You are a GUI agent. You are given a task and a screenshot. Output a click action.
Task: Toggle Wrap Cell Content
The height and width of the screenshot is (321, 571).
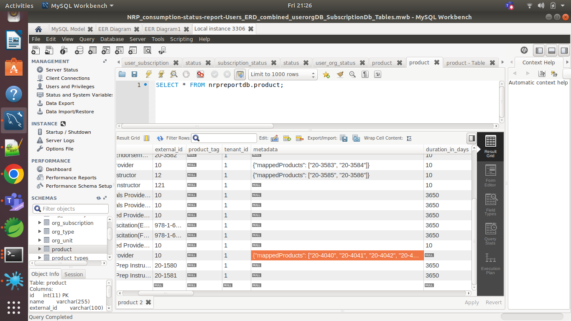coord(409,138)
